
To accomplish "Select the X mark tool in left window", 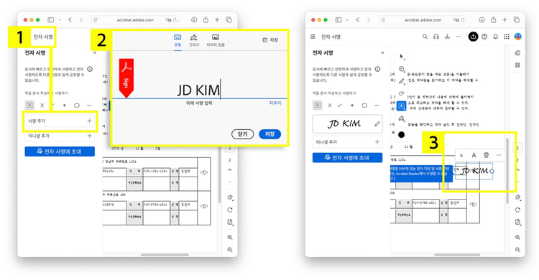I will (42, 106).
